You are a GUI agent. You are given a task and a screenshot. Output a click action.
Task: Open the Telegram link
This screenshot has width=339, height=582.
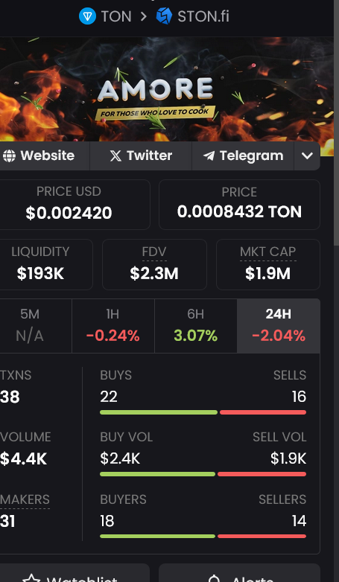[x=243, y=156]
